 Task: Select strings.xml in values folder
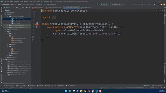[x=15, y=51]
